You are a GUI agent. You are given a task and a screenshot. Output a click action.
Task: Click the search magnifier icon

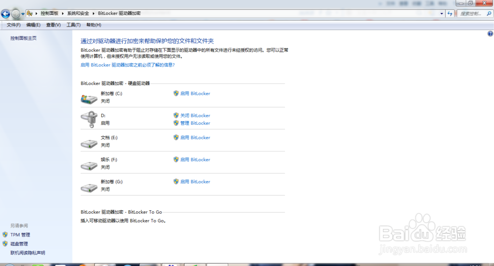click(489, 13)
